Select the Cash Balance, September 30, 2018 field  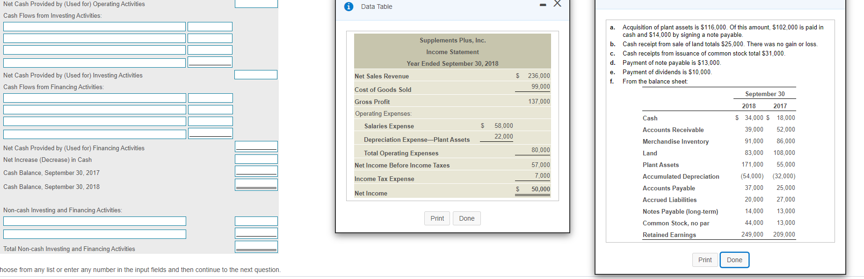(256, 185)
